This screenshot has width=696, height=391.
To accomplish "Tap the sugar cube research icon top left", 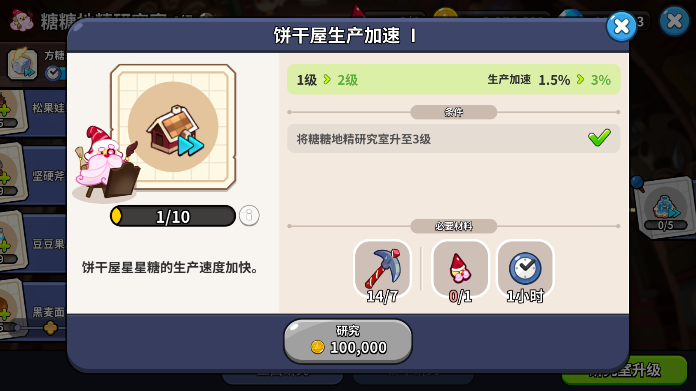I will tap(22, 65).
